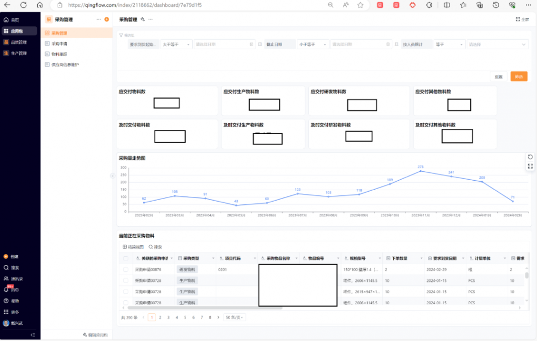Click the 2024-02-29 date cell
Image resolution: width=537 pixels, height=341 pixels.
pos(436,270)
